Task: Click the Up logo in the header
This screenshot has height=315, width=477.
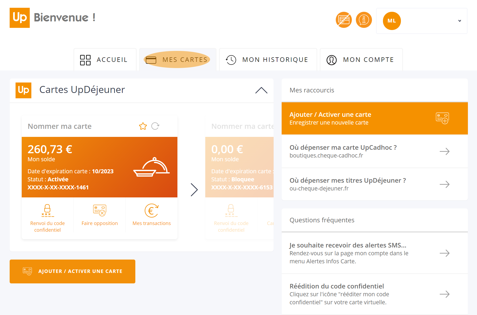Action: 20,18
